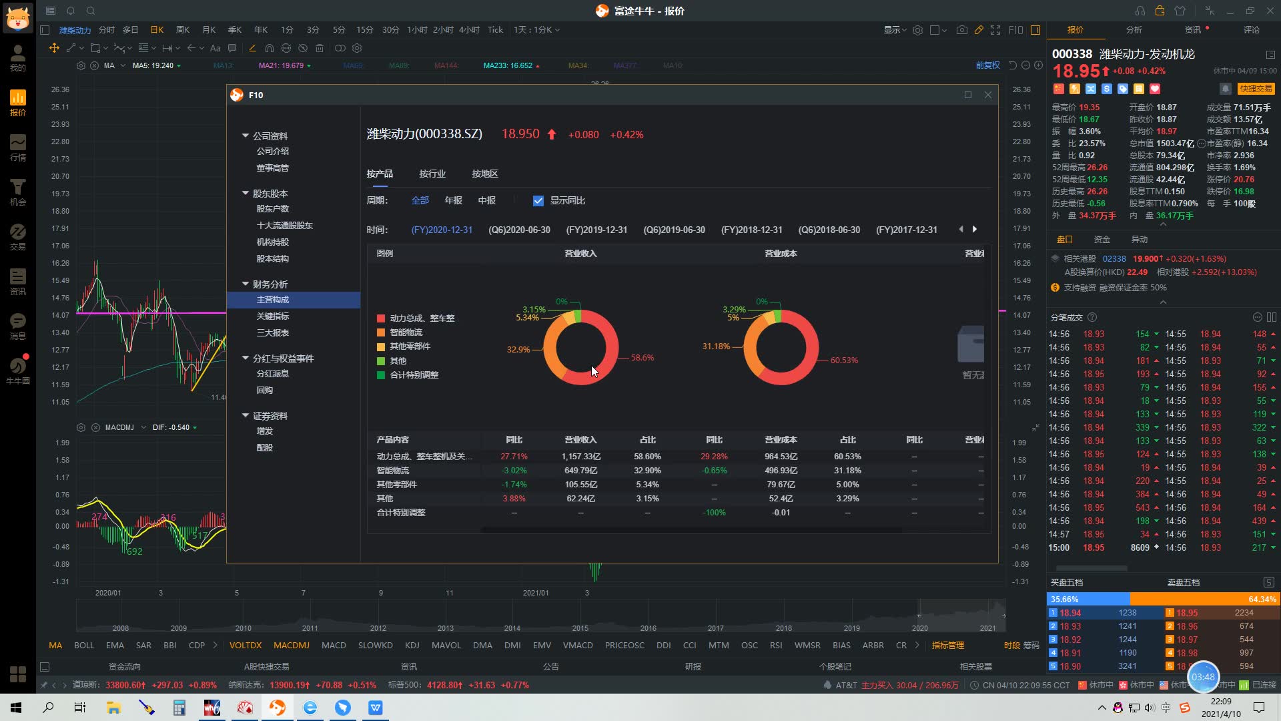Image resolution: width=1281 pixels, height=721 pixels.
Task: Remove the MACDMJ indicator with X icon
Action: [x=95, y=427]
